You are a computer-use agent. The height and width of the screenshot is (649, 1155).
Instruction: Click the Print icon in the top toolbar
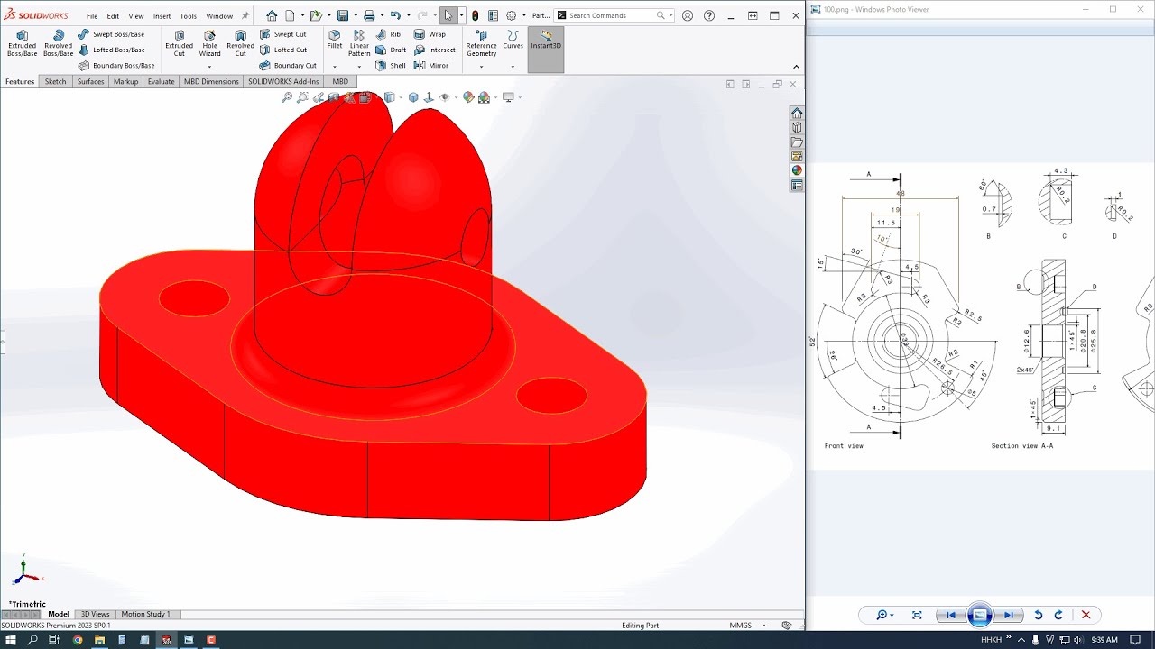(x=369, y=15)
